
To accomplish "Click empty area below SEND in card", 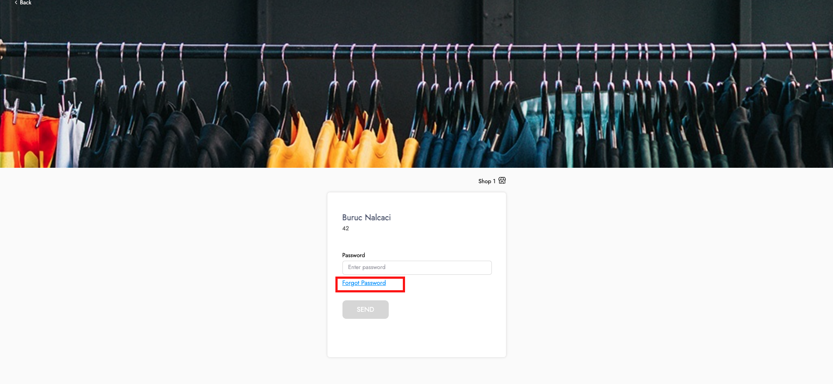I will [416, 339].
